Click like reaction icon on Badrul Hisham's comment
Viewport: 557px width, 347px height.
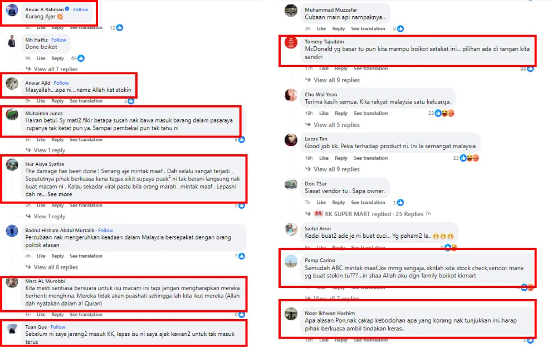click(x=241, y=256)
